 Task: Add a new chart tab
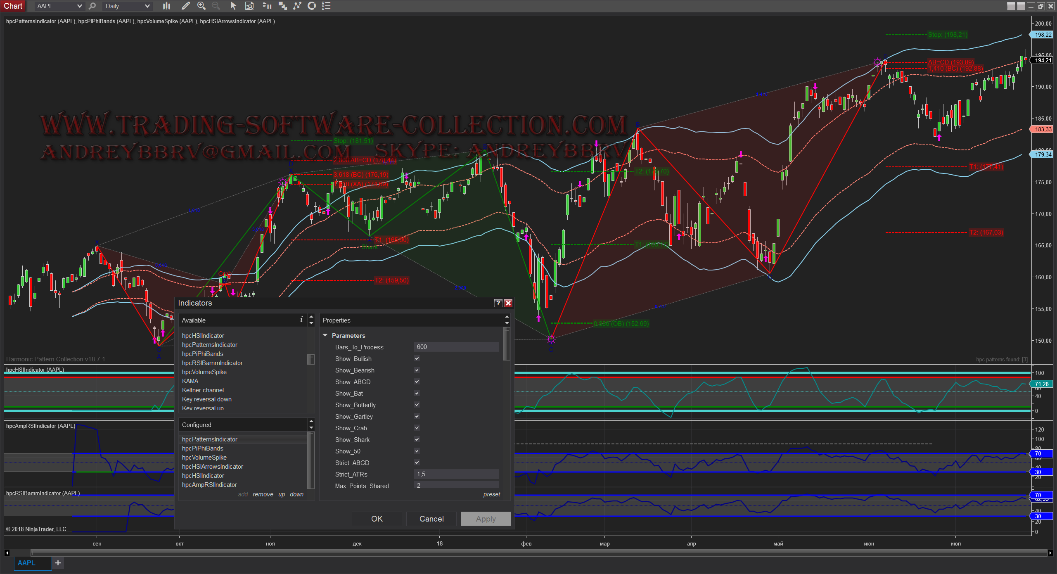coord(58,563)
